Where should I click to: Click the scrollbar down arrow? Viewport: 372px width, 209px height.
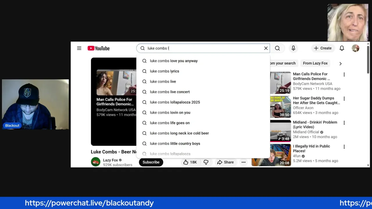(x=368, y=165)
